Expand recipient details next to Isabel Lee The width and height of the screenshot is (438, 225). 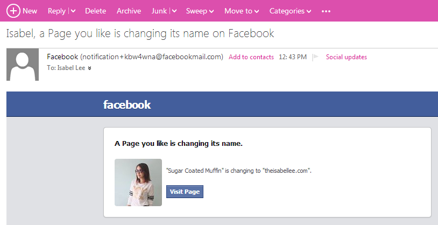89,68
